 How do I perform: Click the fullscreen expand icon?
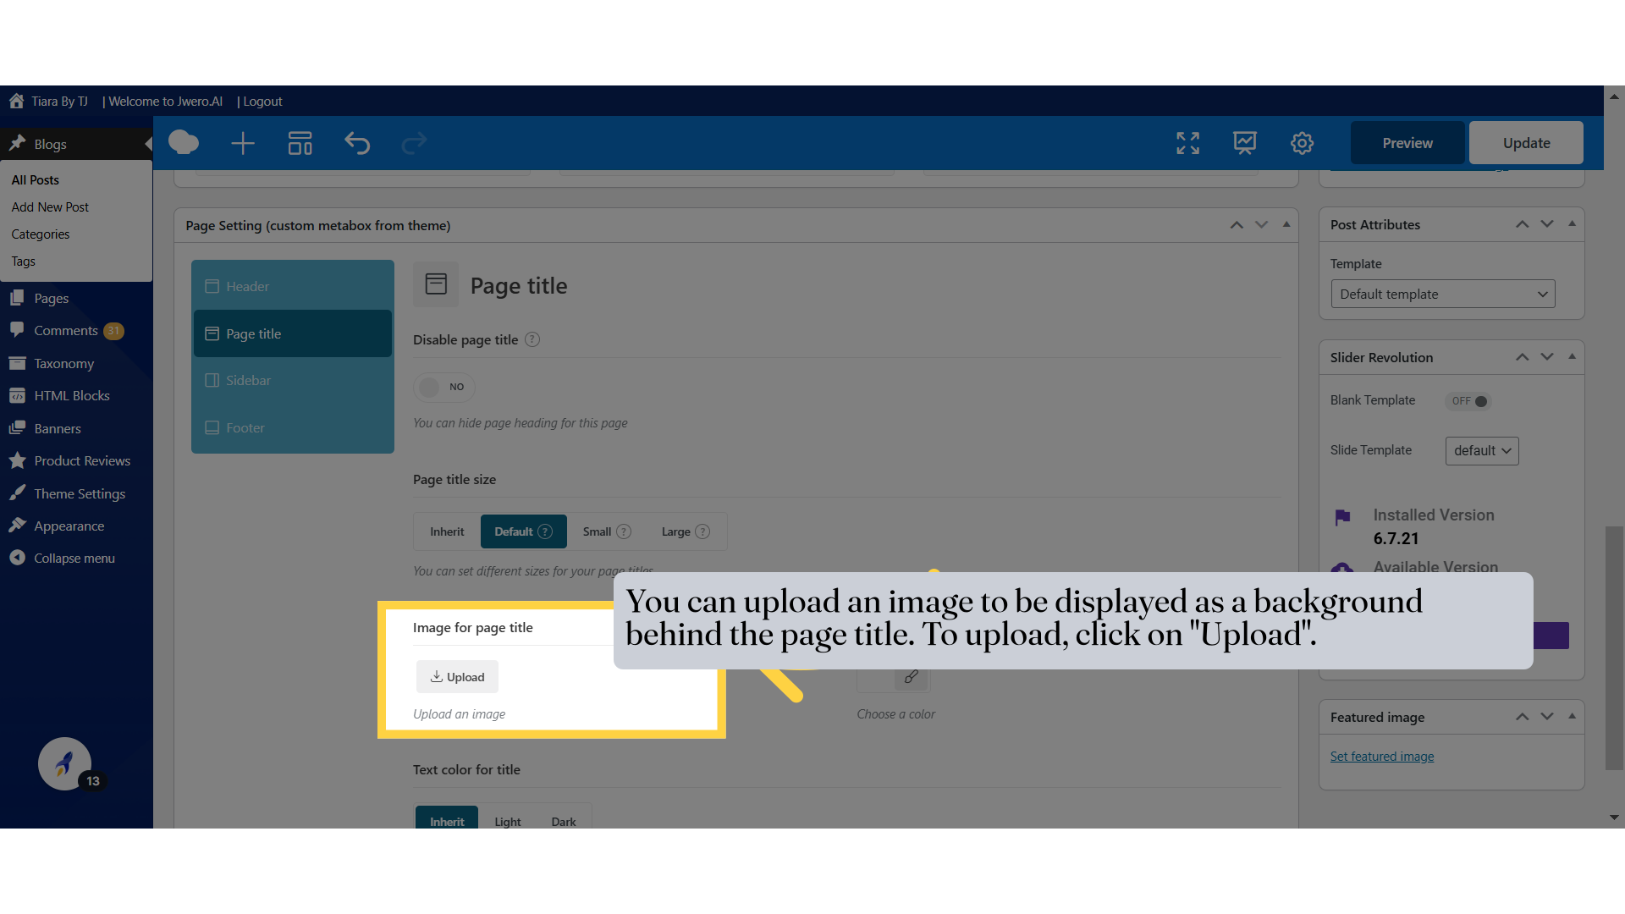pyautogui.click(x=1187, y=143)
